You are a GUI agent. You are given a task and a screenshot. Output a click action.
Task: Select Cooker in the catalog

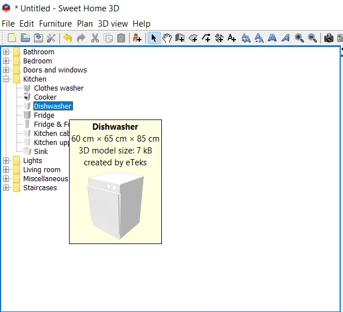pyautogui.click(x=45, y=97)
